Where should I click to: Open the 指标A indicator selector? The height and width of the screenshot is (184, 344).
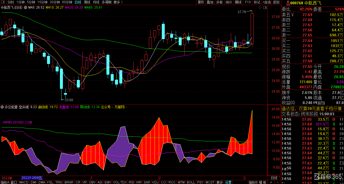(5, 182)
